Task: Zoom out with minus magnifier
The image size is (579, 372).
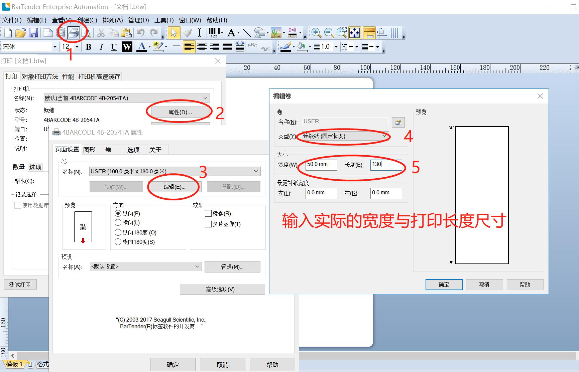Action: click(x=329, y=33)
